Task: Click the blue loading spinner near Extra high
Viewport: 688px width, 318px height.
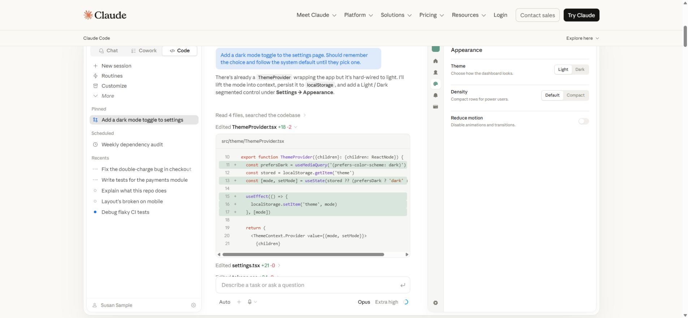Action: (406, 302)
